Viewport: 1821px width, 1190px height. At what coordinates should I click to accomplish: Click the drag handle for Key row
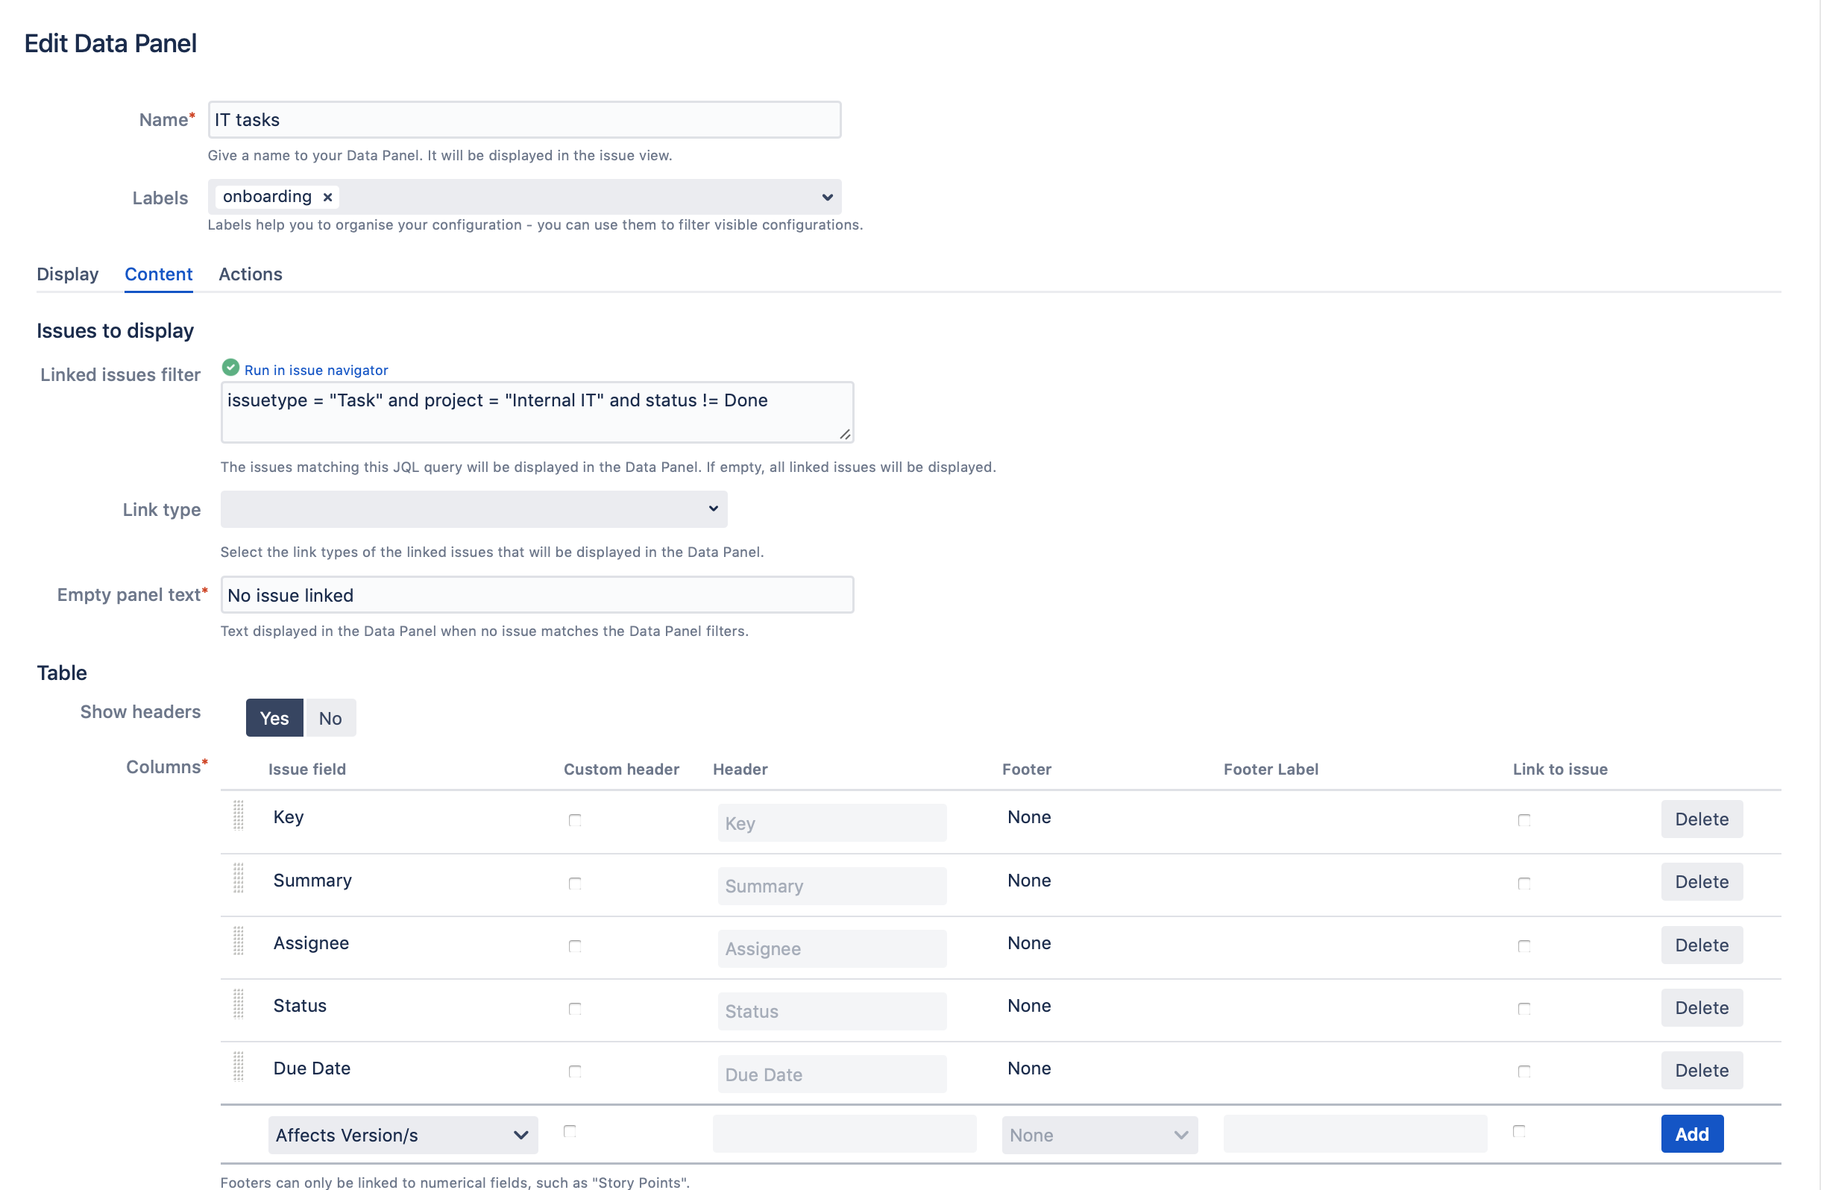(238, 816)
